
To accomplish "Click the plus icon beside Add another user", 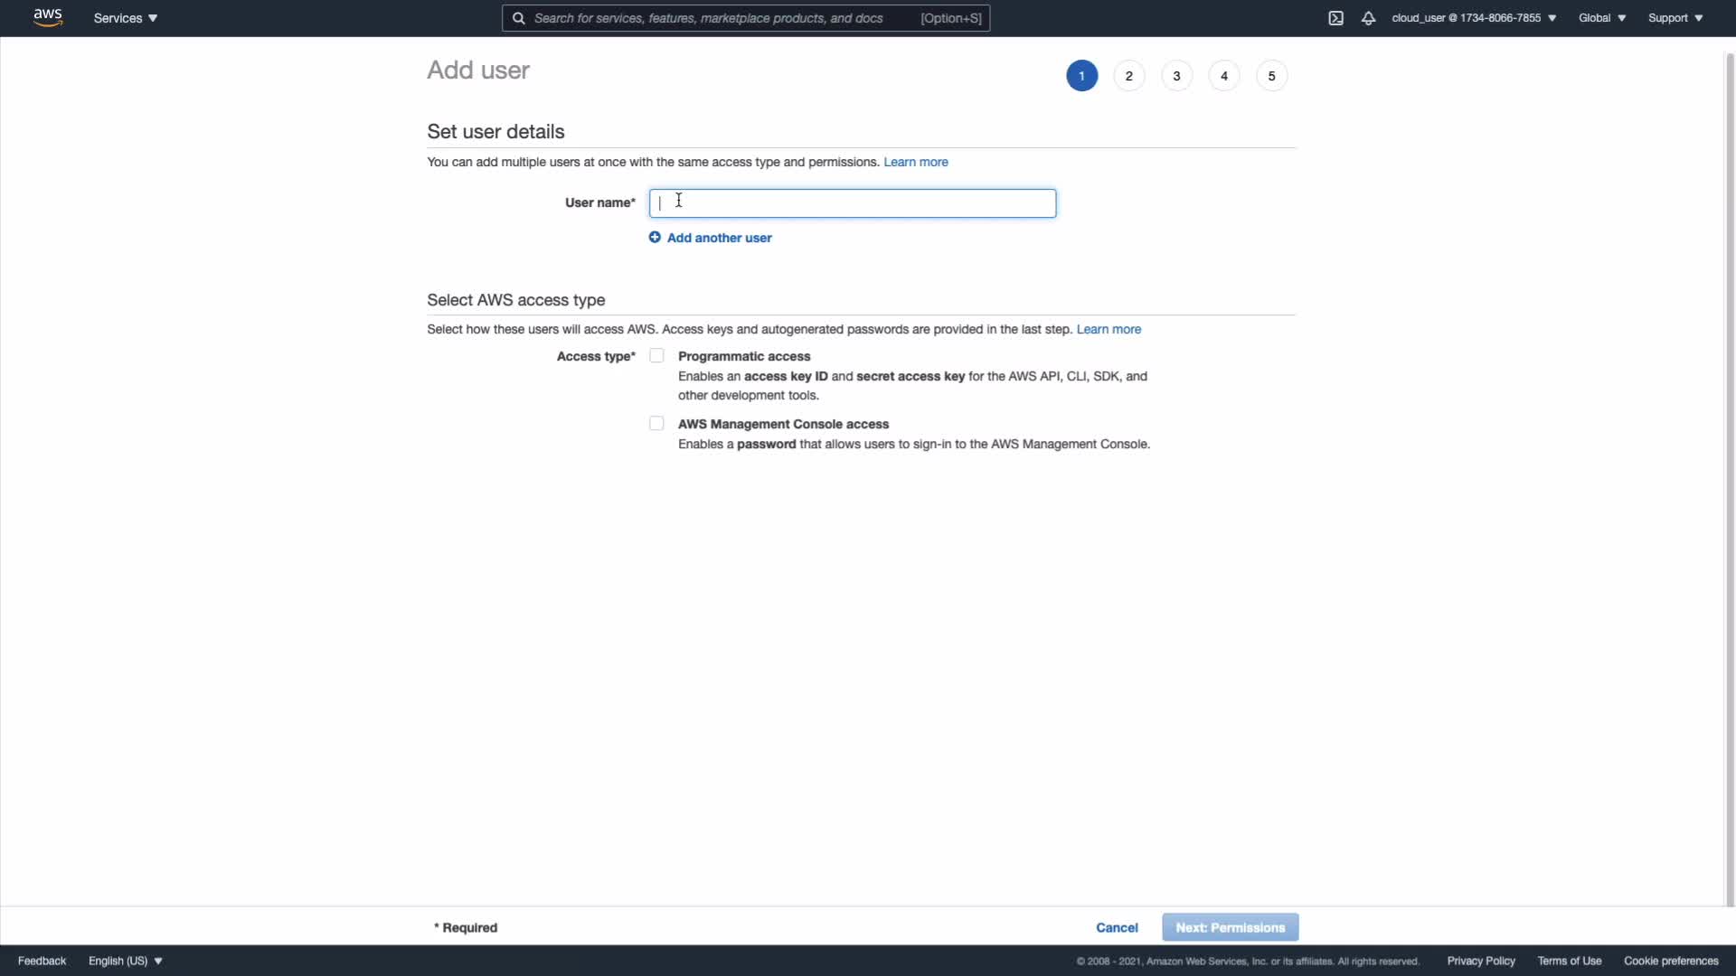I will (655, 238).
